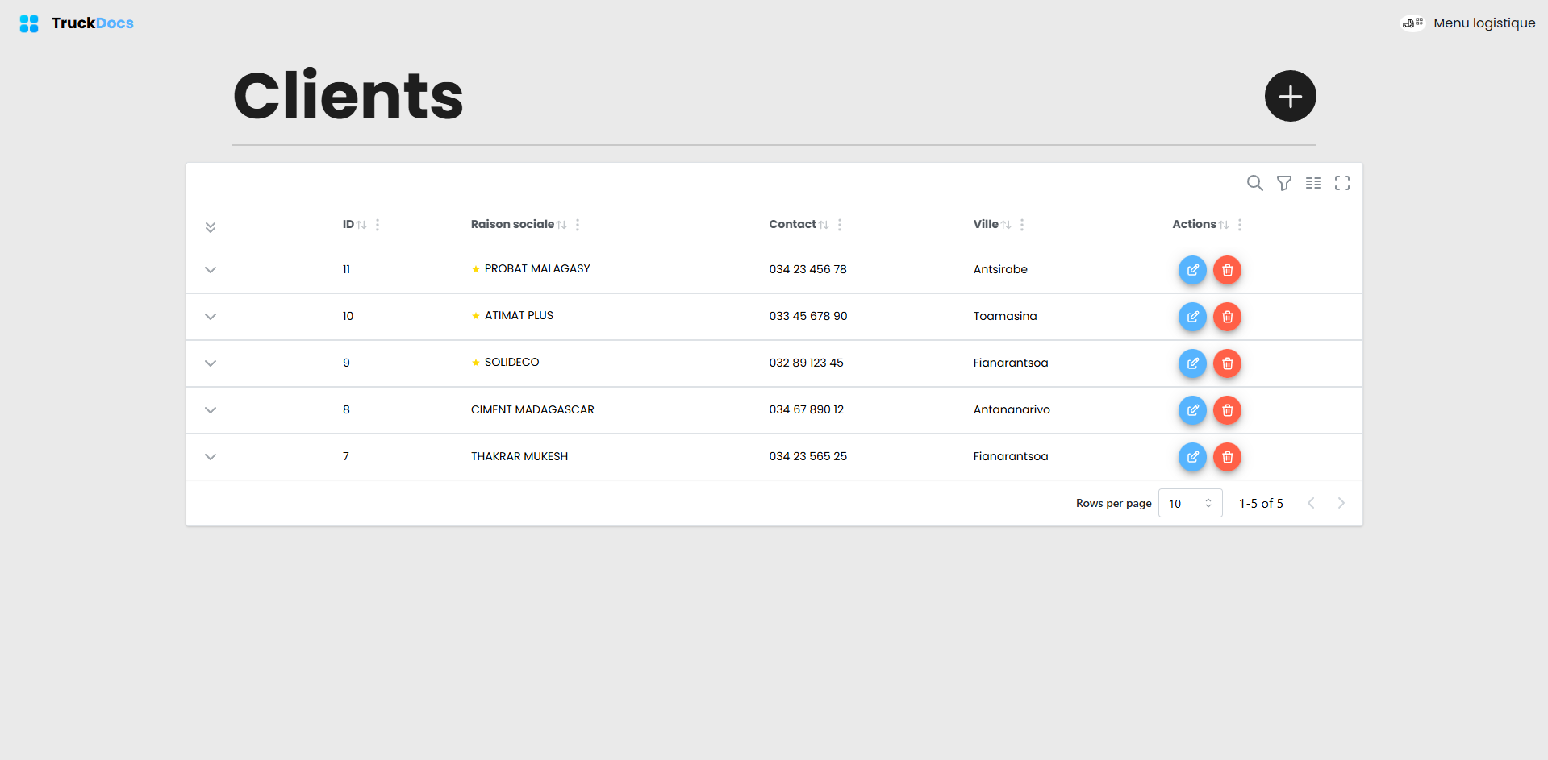The width and height of the screenshot is (1548, 760).
Task: Expand the ATIMAT PLUS row
Action: tap(211, 317)
